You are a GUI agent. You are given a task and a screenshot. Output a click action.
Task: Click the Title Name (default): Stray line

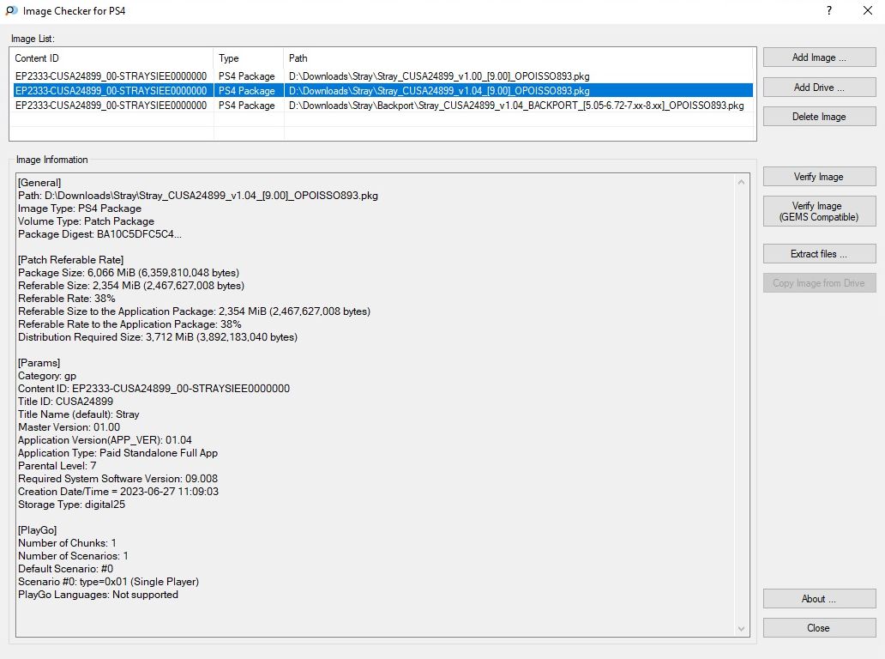click(x=78, y=414)
